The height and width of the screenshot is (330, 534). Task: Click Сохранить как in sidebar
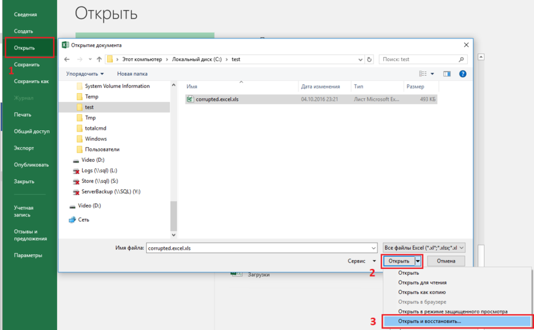[31, 81]
